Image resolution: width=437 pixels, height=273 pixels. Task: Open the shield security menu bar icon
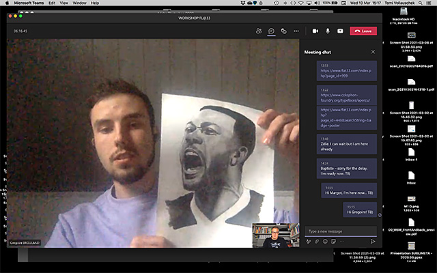[255, 3]
